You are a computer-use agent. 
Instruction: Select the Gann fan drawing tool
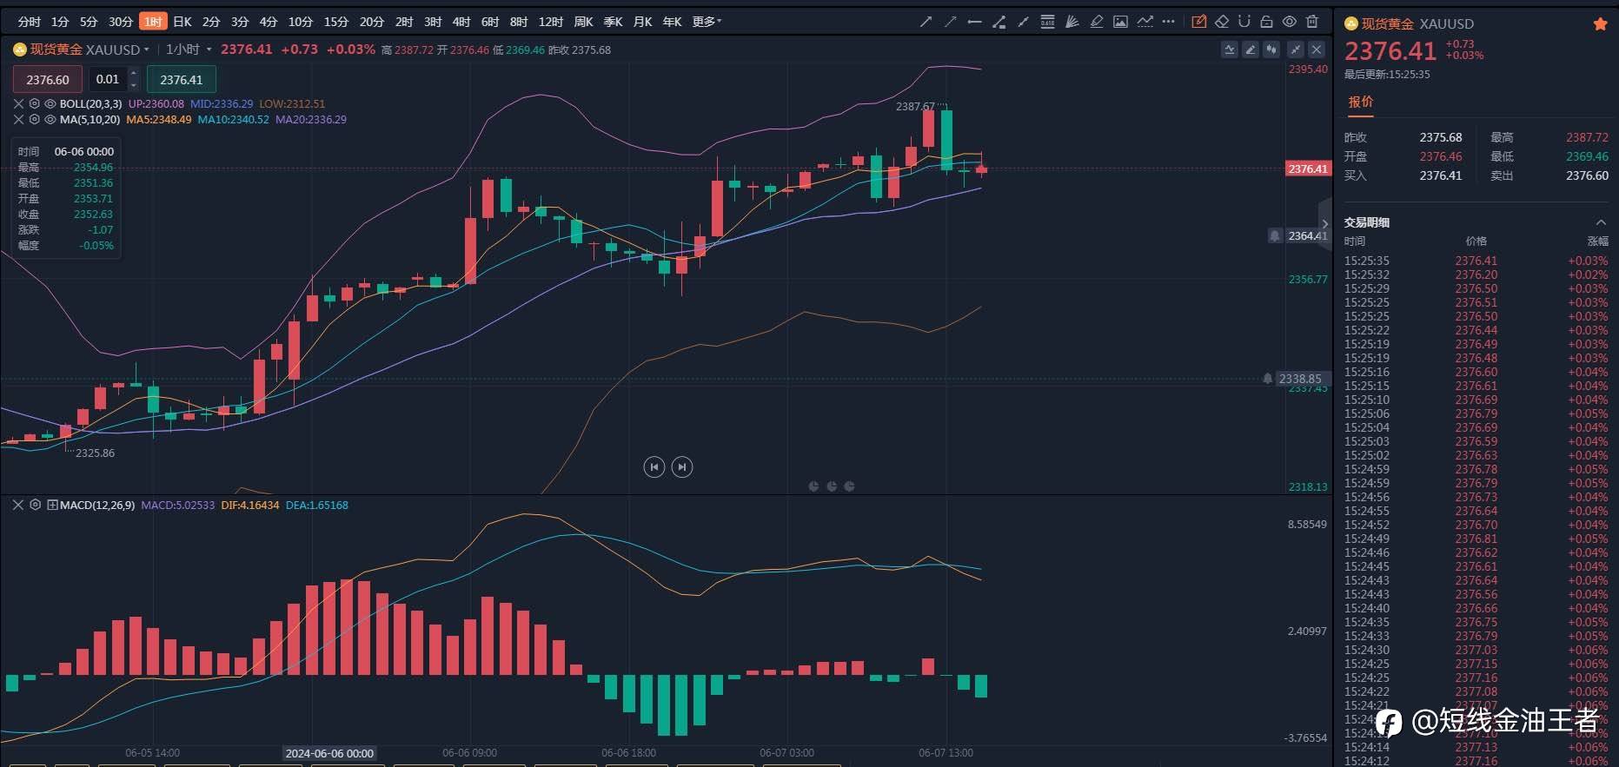[x=1072, y=22]
